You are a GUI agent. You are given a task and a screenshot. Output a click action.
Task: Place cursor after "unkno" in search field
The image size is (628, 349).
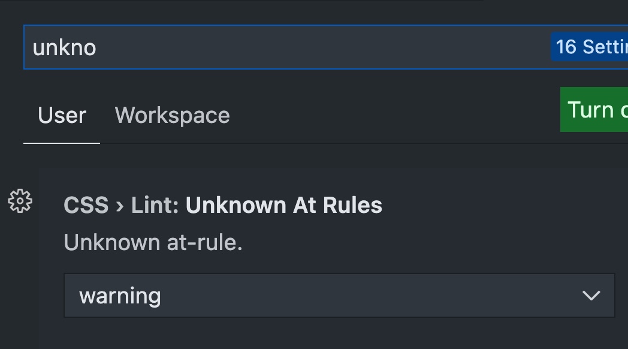click(x=97, y=47)
